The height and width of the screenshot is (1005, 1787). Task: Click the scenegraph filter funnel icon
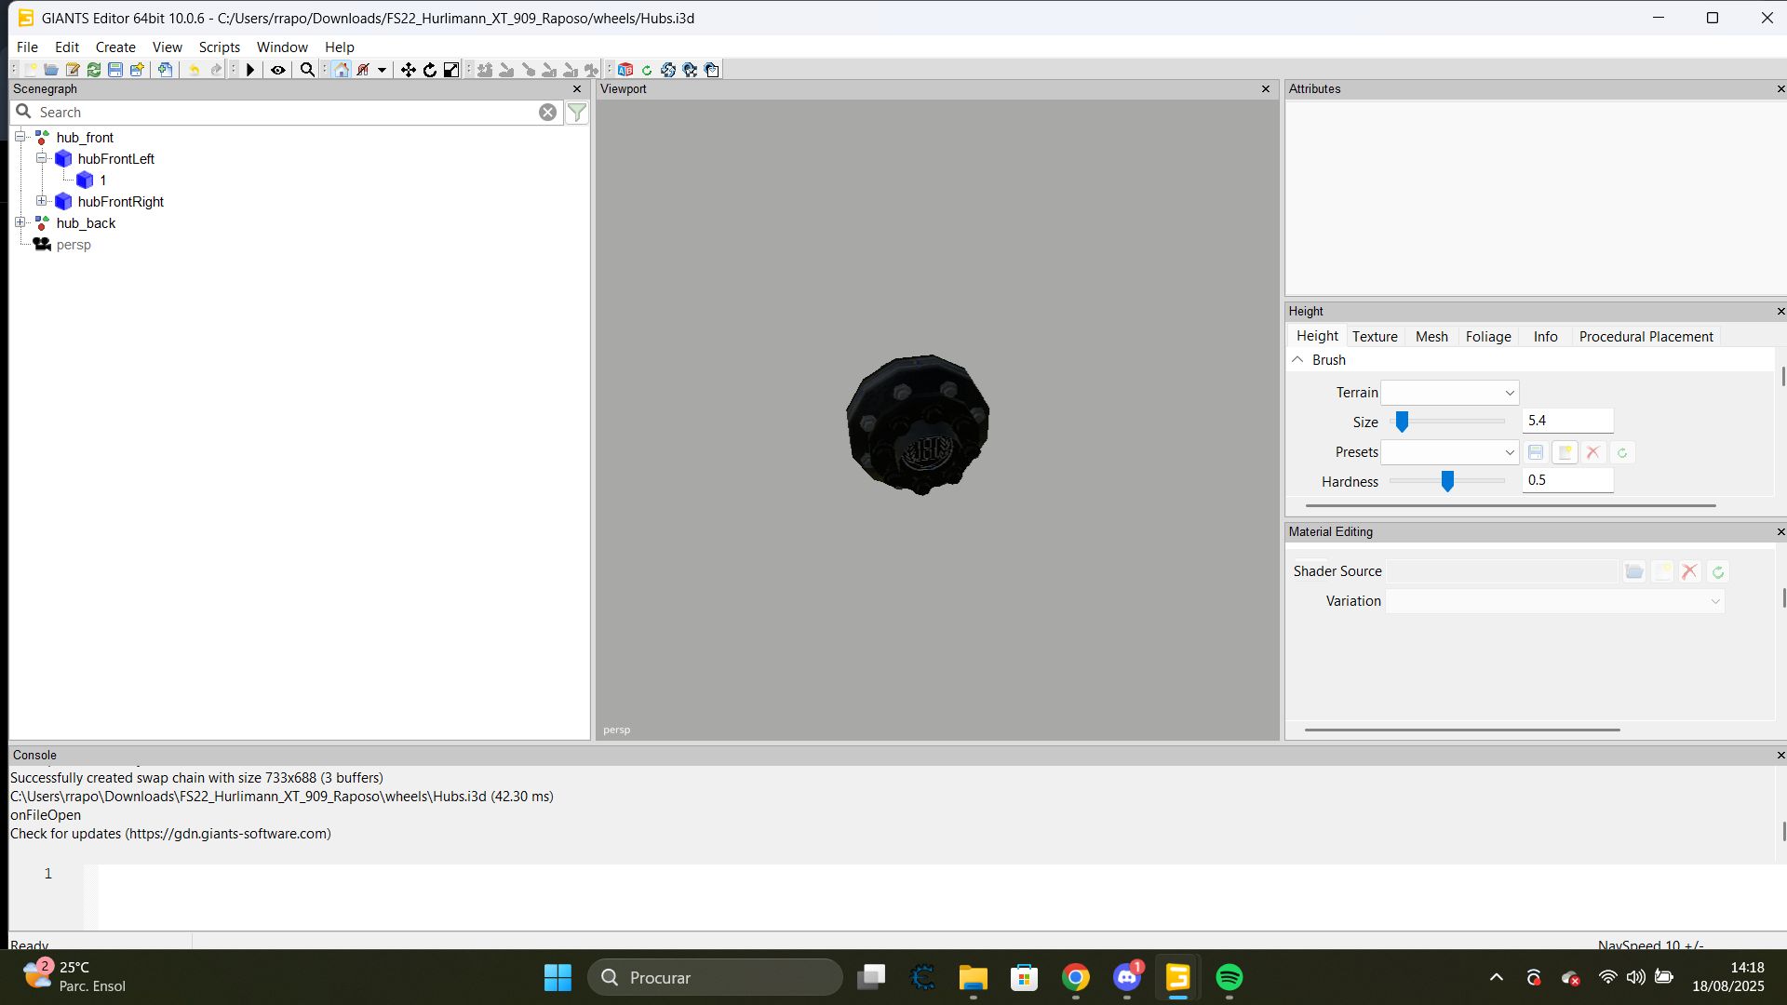(577, 113)
